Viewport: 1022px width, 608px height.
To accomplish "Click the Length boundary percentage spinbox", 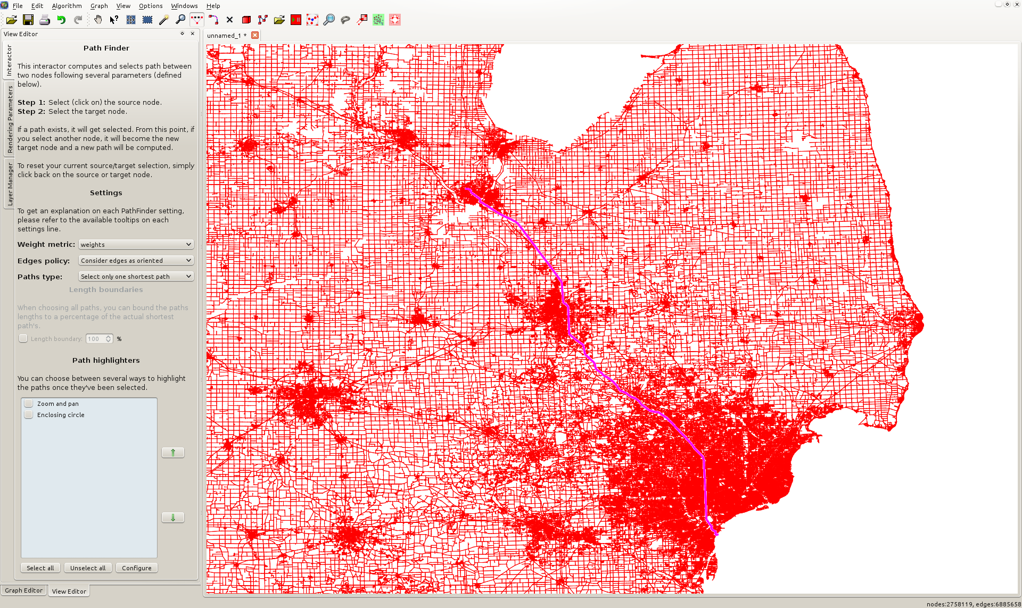I will (96, 339).
